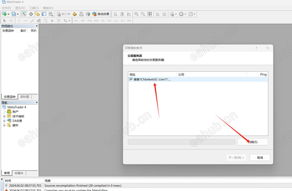Click the zoom out magnifier icon
This screenshot has width=292, height=191.
click(x=143, y=14)
